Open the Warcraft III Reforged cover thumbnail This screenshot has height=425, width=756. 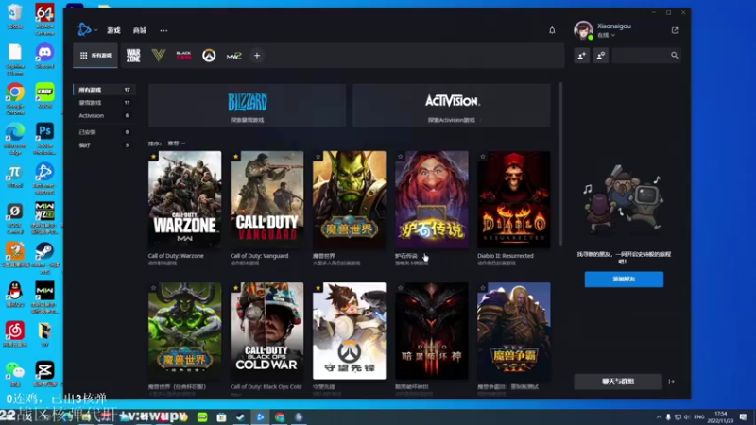513,331
